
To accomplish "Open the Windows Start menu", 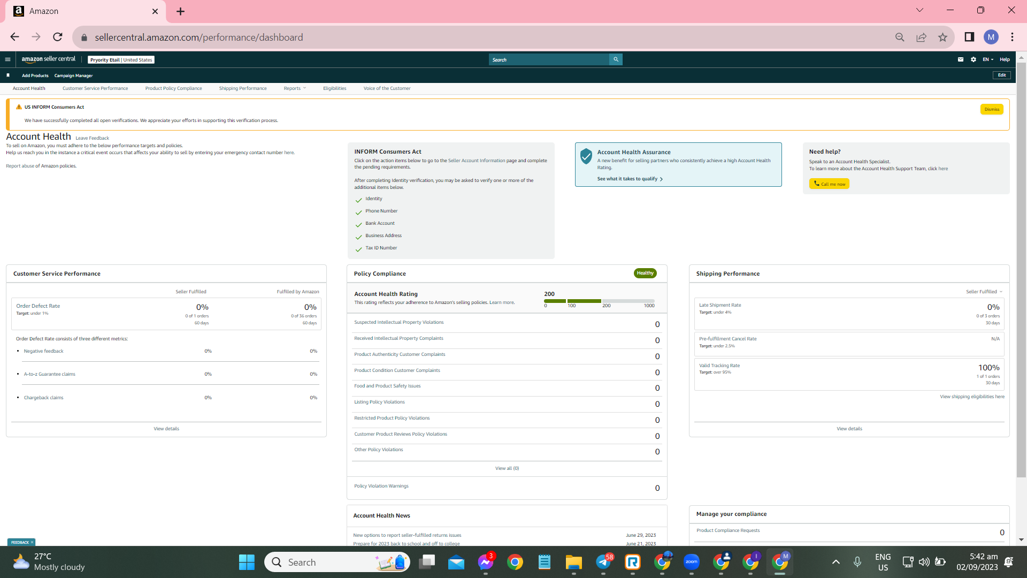I will (247, 562).
